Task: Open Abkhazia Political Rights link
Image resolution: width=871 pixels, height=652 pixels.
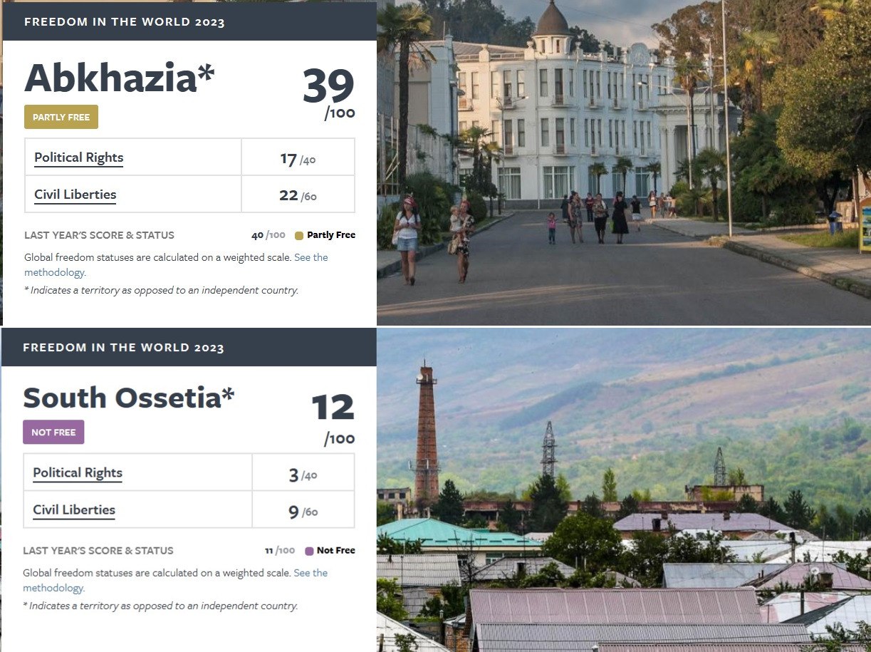Action: [x=78, y=157]
